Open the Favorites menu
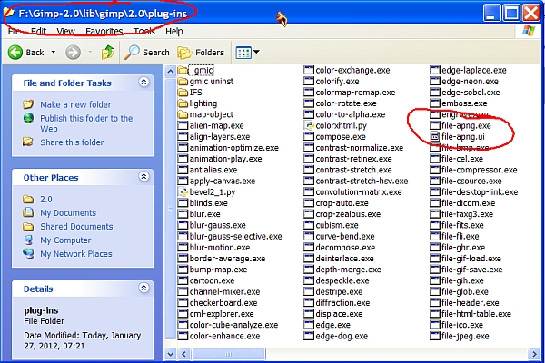Screen dimensions: 545x363 tap(104, 32)
